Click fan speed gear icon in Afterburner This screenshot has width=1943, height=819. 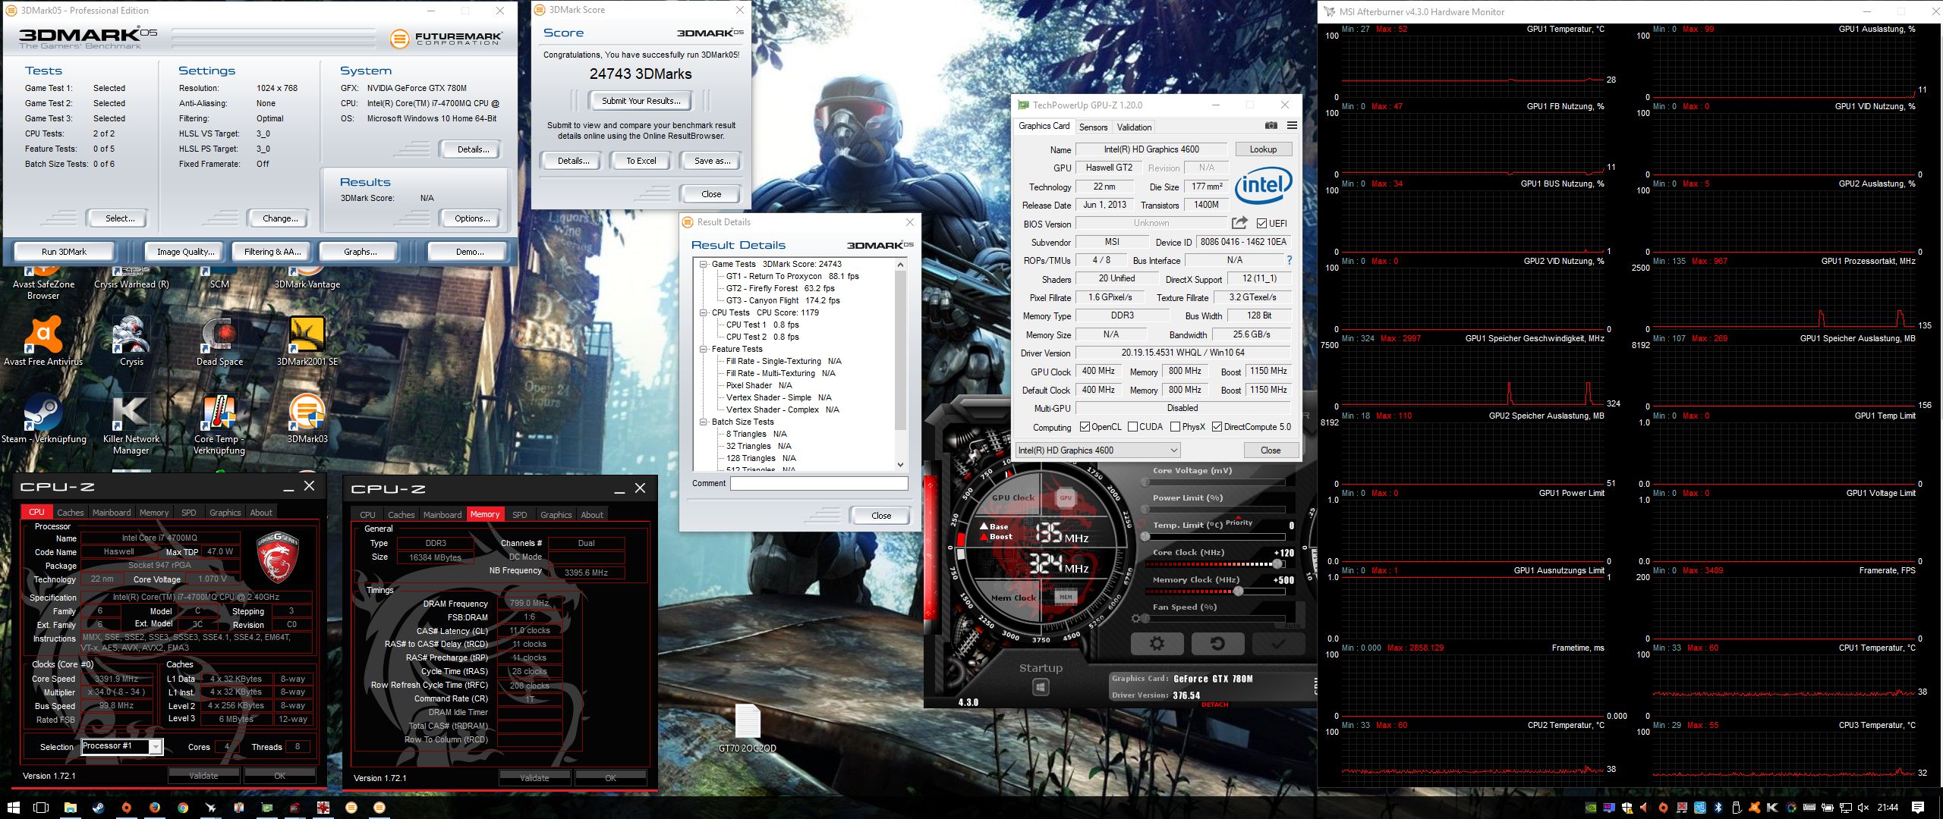coord(1135,619)
